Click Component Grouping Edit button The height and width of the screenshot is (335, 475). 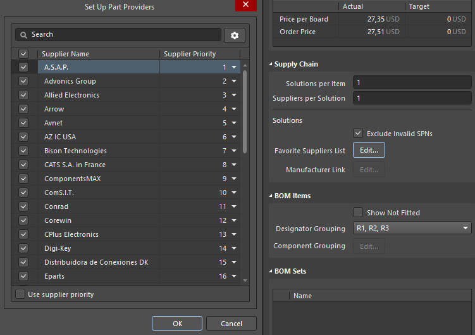pos(369,246)
